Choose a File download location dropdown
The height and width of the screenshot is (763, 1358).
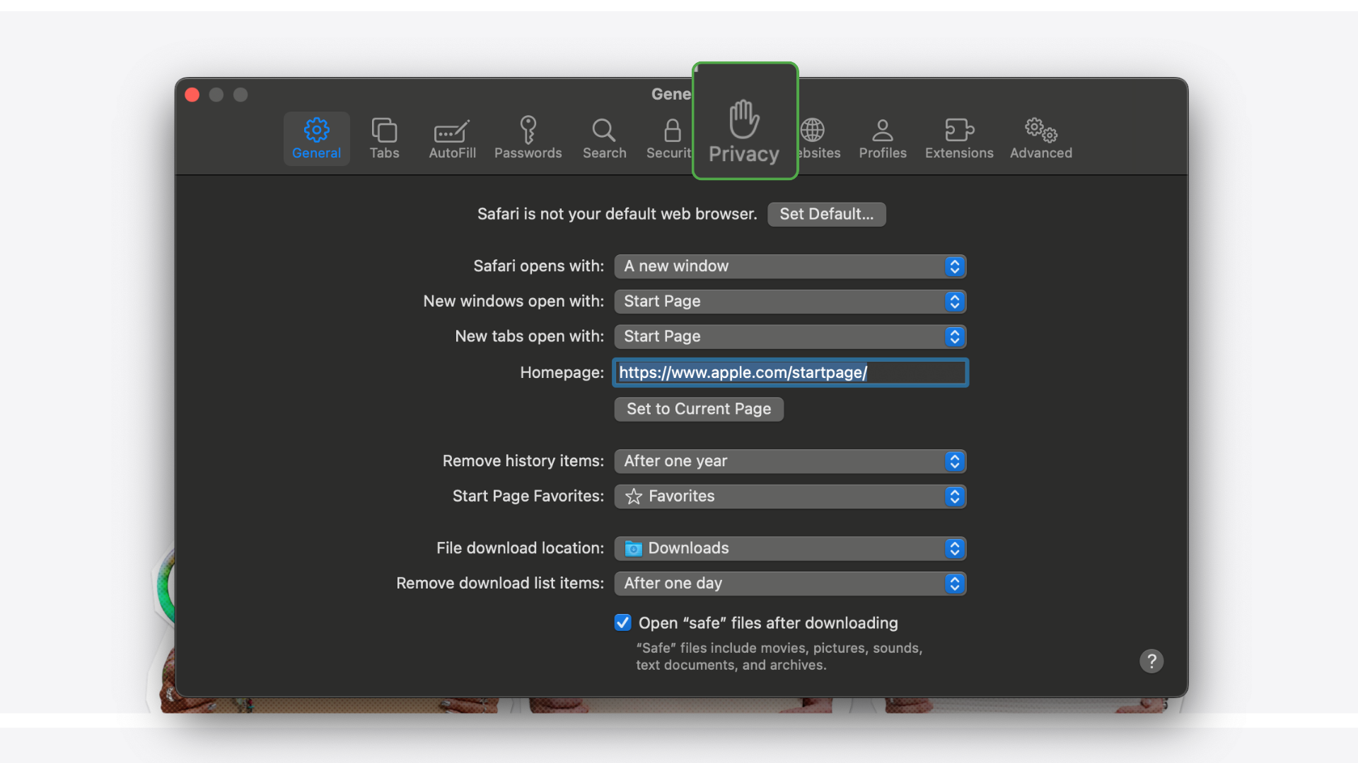790,548
